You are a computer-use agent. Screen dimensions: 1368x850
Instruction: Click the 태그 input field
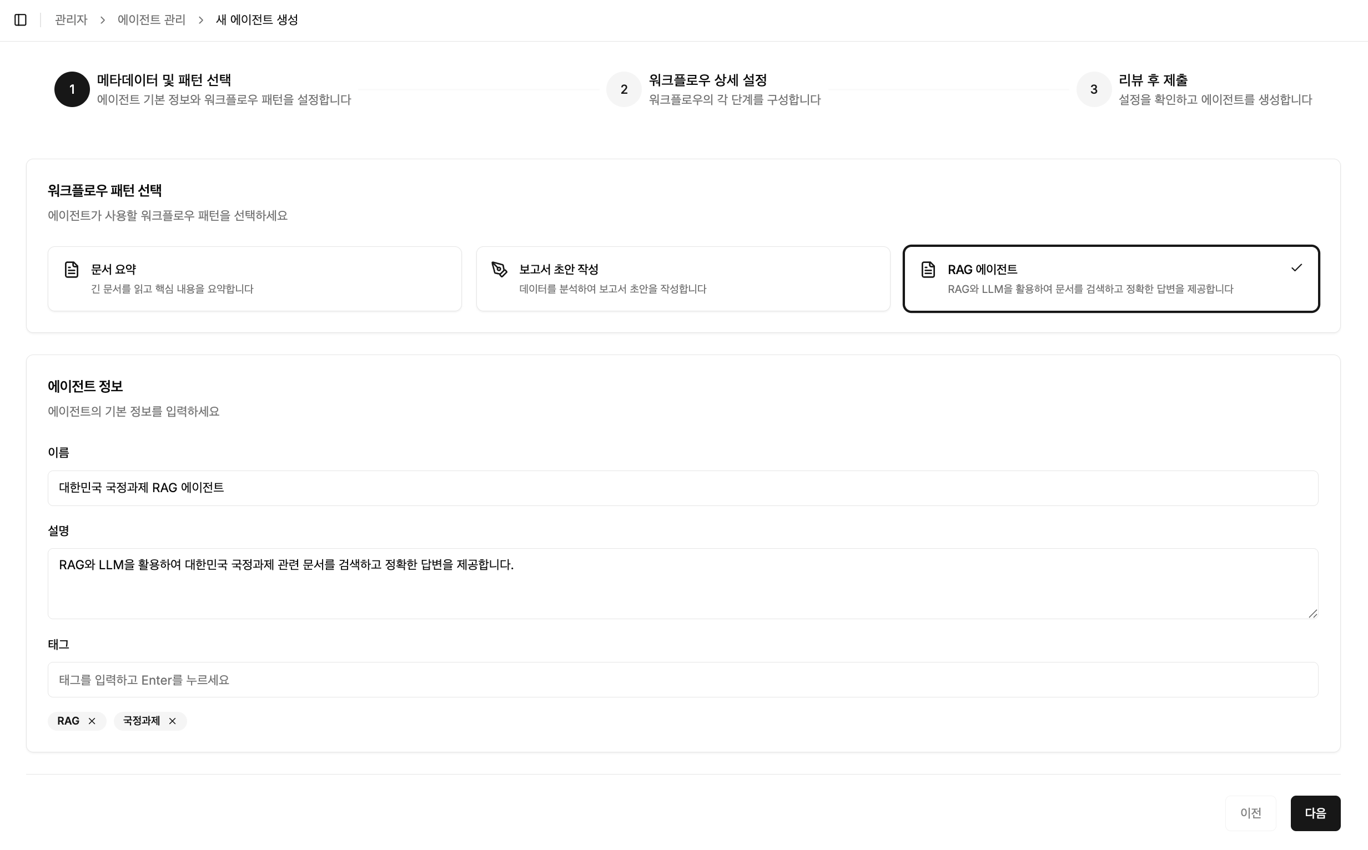pos(682,680)
